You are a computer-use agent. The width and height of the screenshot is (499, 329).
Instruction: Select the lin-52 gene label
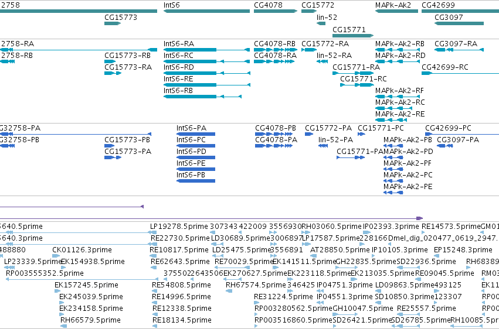pos(327,18)
